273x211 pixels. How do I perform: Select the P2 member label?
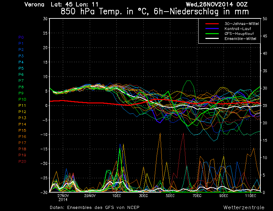click(21, 50)
